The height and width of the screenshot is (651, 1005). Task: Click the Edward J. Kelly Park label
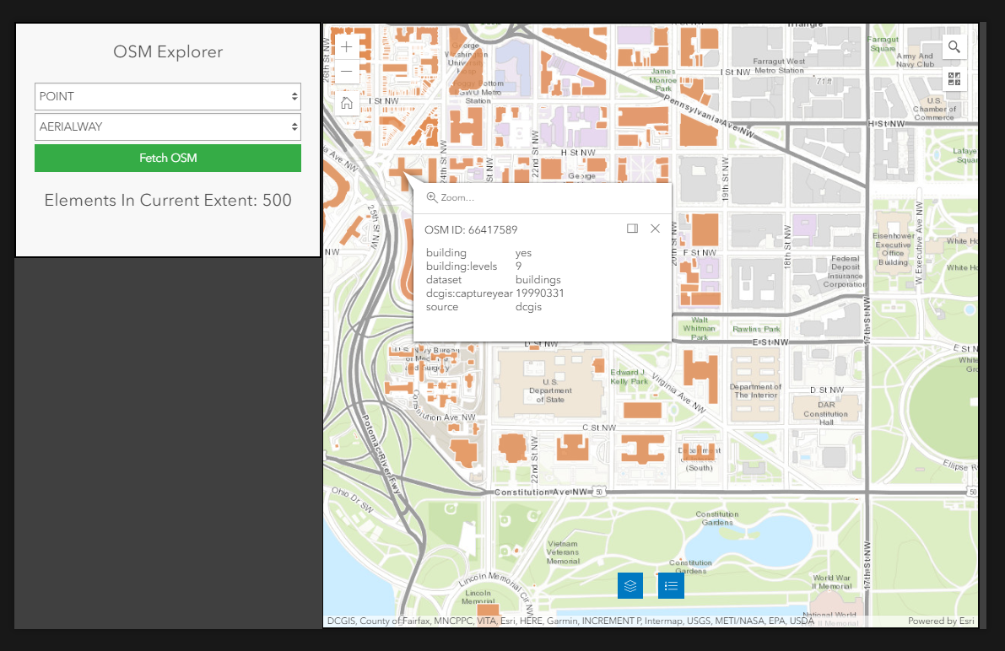[629, 377]
